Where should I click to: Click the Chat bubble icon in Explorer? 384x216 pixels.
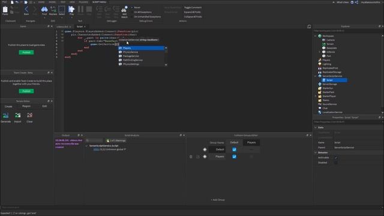click(x=320, y=108)
